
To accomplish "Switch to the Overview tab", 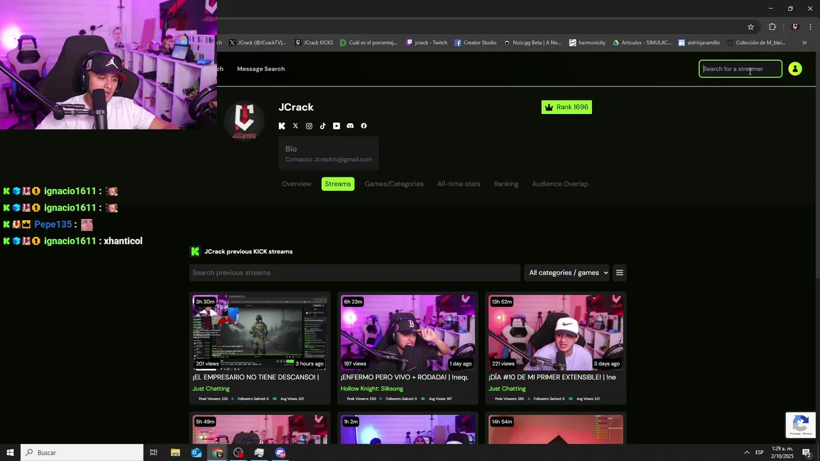I will pos(297,184).
